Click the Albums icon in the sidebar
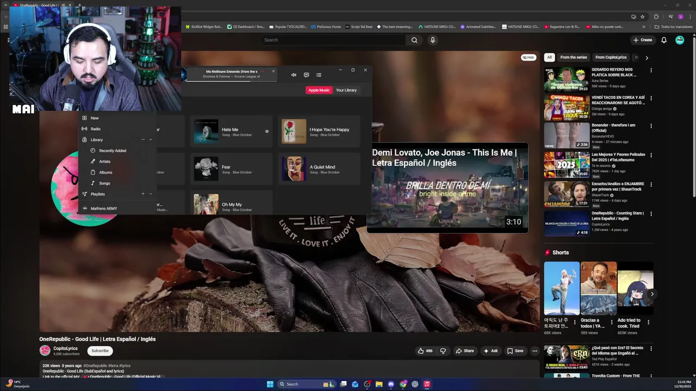This screenshot has height=391, width=696. [x=93, y=172]
